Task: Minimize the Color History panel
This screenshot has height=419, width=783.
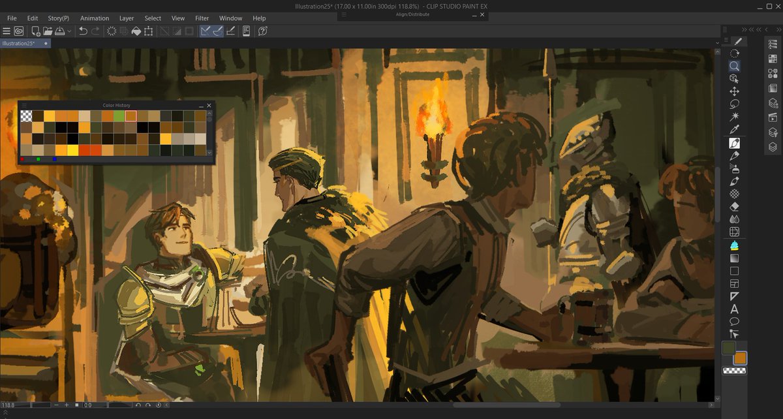Action: coord(201,106)
